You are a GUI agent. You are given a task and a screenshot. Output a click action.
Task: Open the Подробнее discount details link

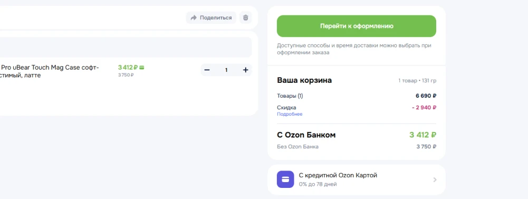tap(290, 114)
